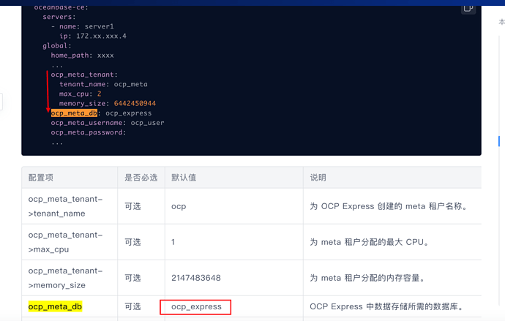Click the description '为 meta 租户分配的最大 CPU。'

point(370,242)
